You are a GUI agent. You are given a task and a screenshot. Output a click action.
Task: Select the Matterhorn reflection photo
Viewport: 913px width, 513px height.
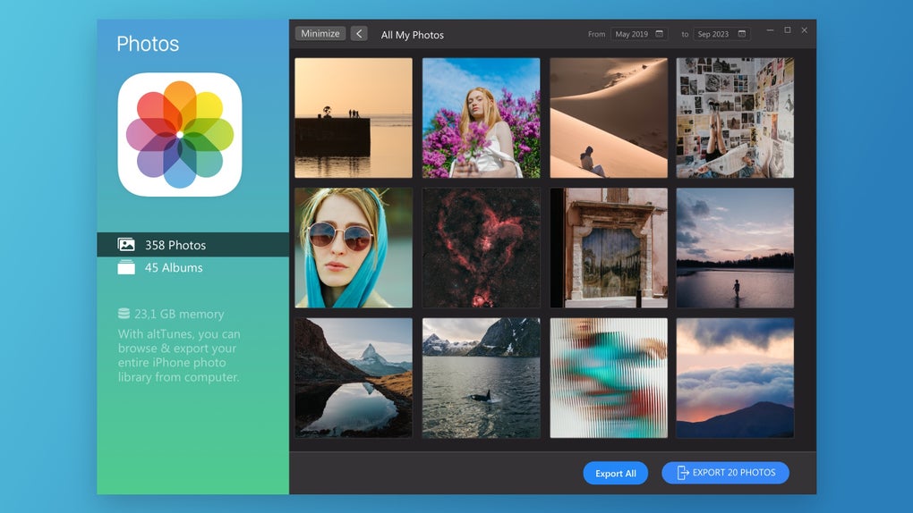tap(354, 377)
